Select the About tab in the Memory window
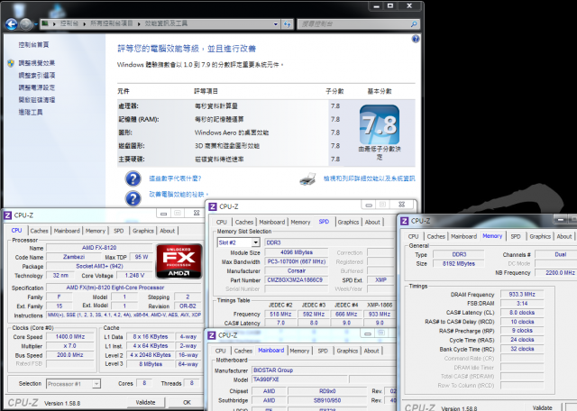This screenshot has width=577, height=411. tap(564, 236)
